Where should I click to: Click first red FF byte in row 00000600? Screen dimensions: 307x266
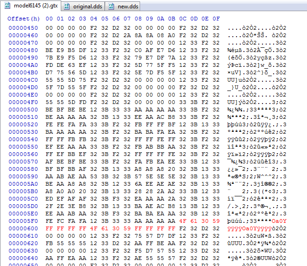click(49, 228)
